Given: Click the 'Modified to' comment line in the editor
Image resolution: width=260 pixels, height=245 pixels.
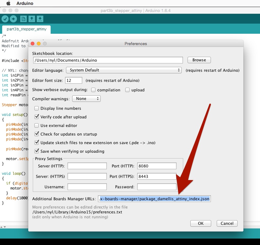Looking at the screenshot, I should (x=15, y=46).
